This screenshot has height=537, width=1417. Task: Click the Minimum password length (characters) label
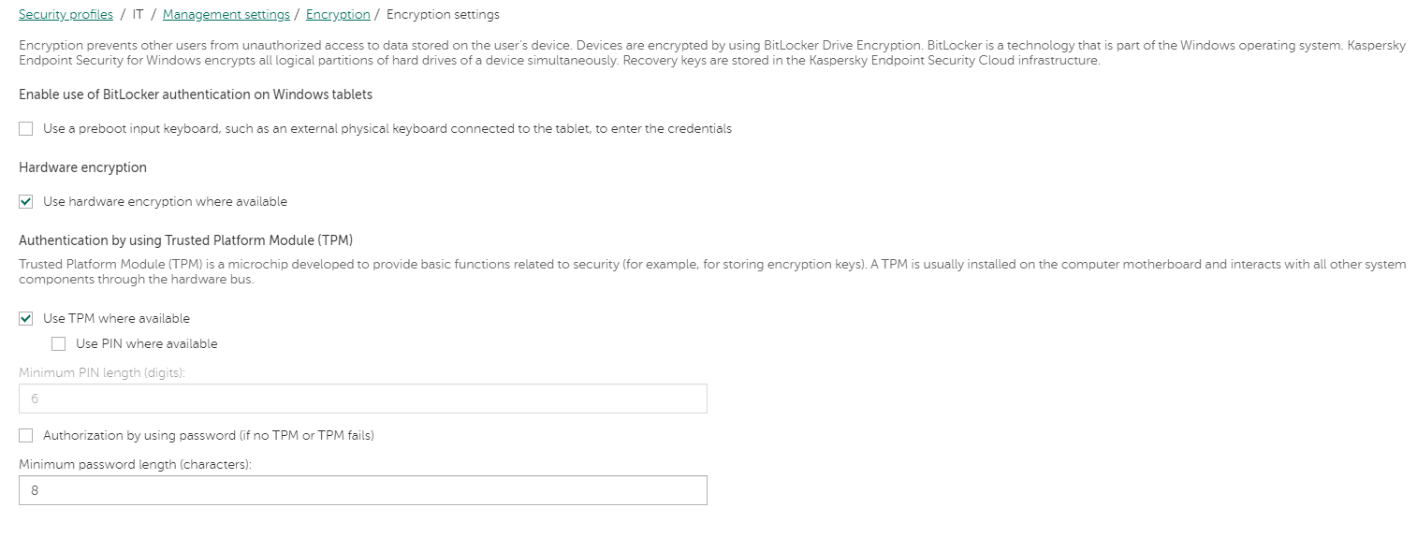point(136,464)
